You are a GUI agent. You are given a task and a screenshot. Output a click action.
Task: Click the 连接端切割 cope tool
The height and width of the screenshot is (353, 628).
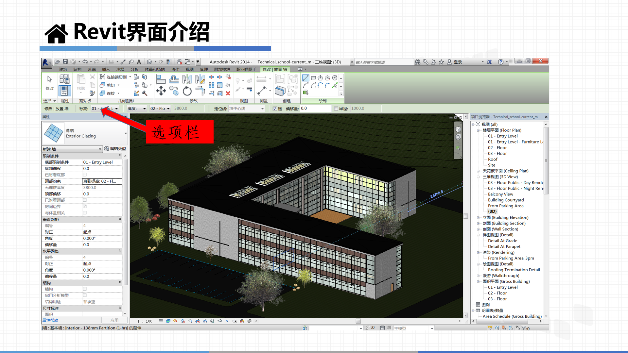pos(113,77)
